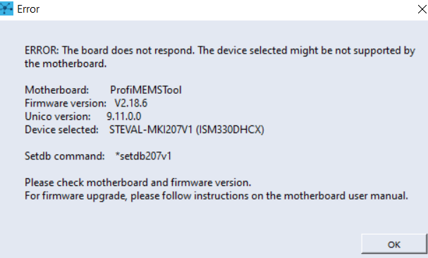Viewport: 428px width, 258px height.
Task: Confirm the error with the OK button
Action: pyautogui.click(x=394, y=244)
